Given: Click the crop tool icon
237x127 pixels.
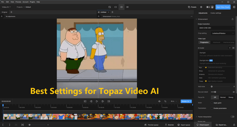Looking at the screenshot, I should [165, 101].
